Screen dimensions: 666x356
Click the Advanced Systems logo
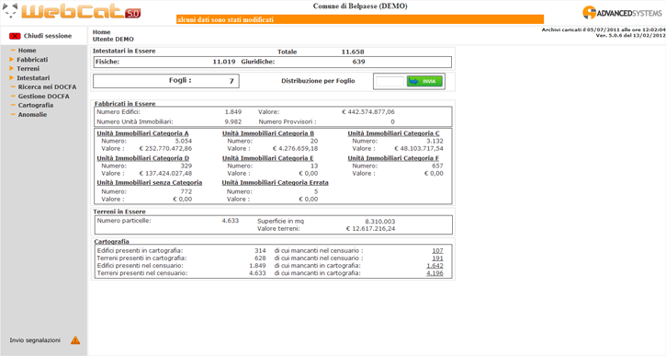[622, 13]
